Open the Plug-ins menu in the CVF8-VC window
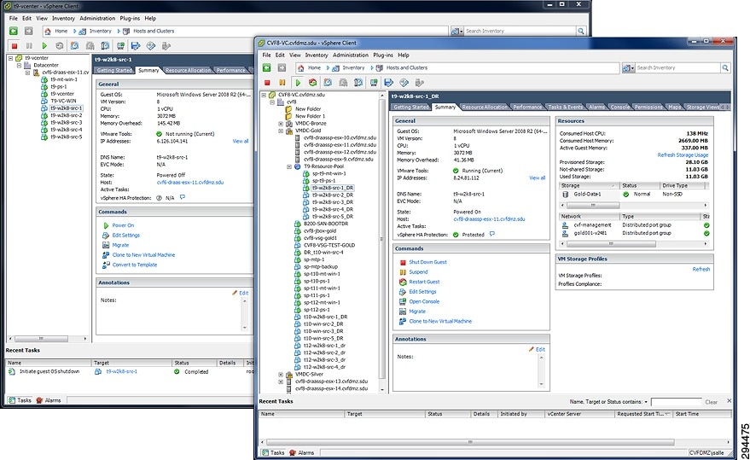Screen dimensions: 750x460 [x=383, y=55]
